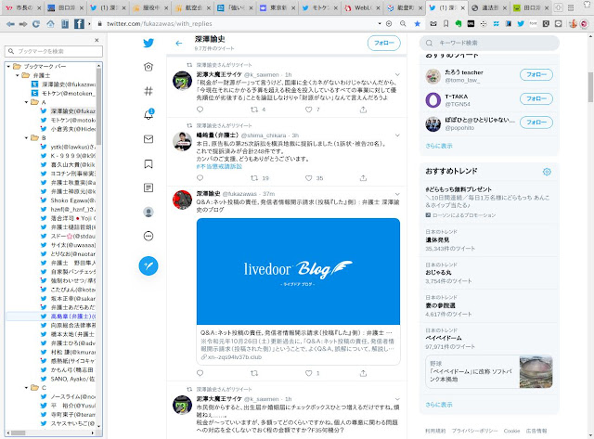Viewport: 594px width, 439px height.
Task: Open the Home icon in Twitter sidebar
Action: (148, 67)
